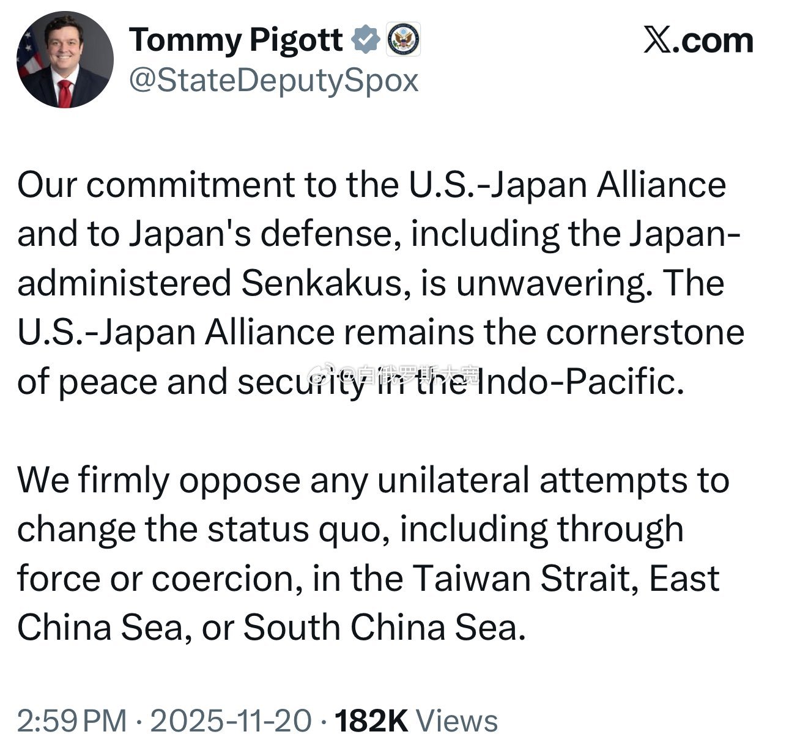Click the 2025-11-20 post date

(231, 720)
